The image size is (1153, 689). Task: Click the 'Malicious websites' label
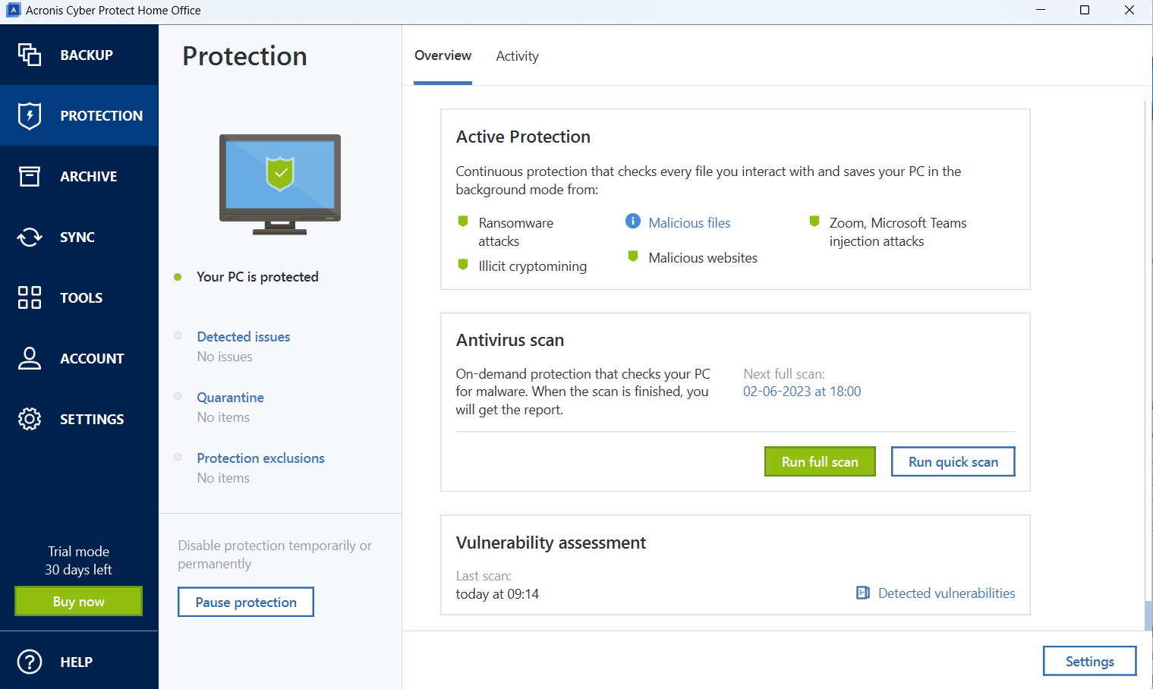pyautogui.click(x=703, y=257)
